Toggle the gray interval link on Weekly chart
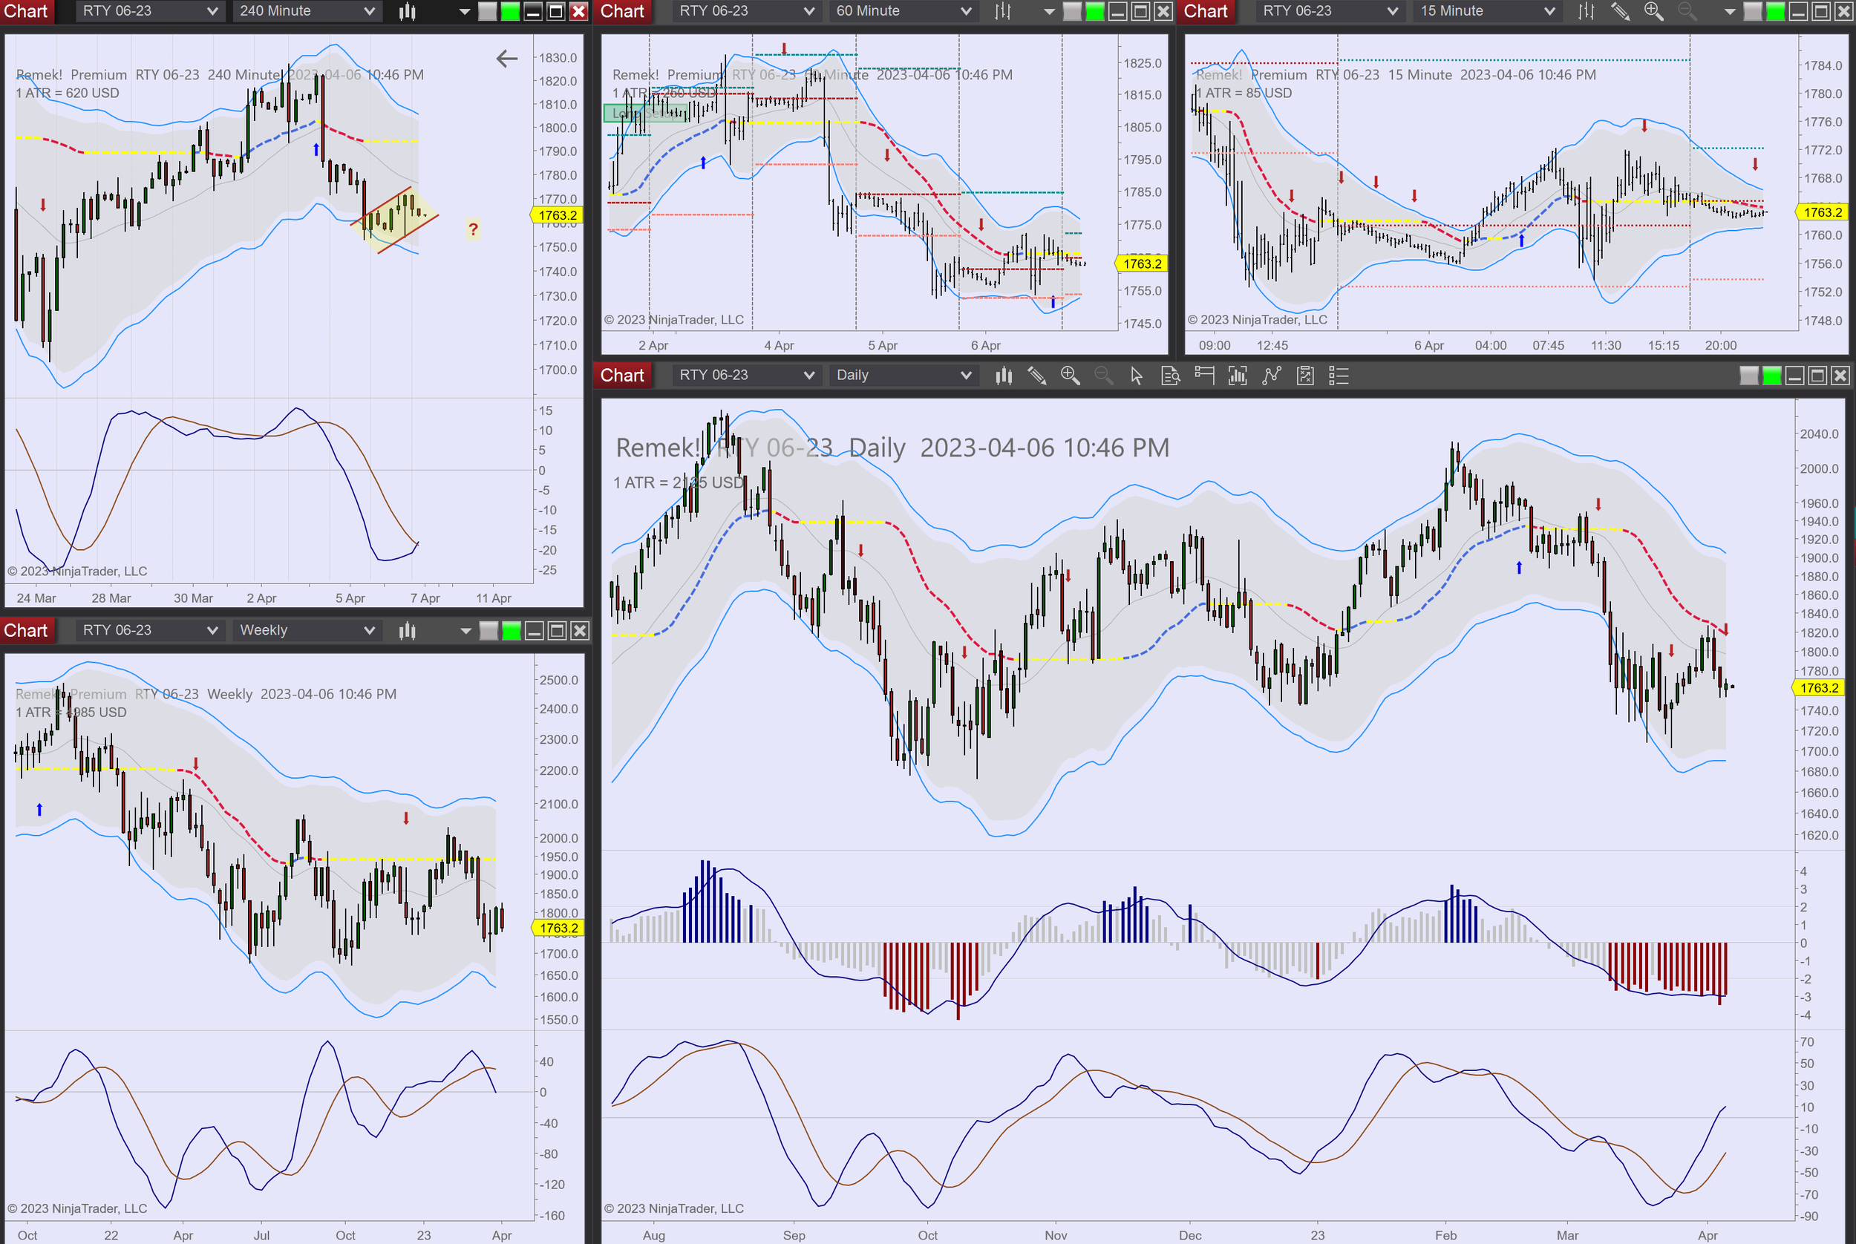The width and height of the screenshot is (1856, 1244). [488, 631]
